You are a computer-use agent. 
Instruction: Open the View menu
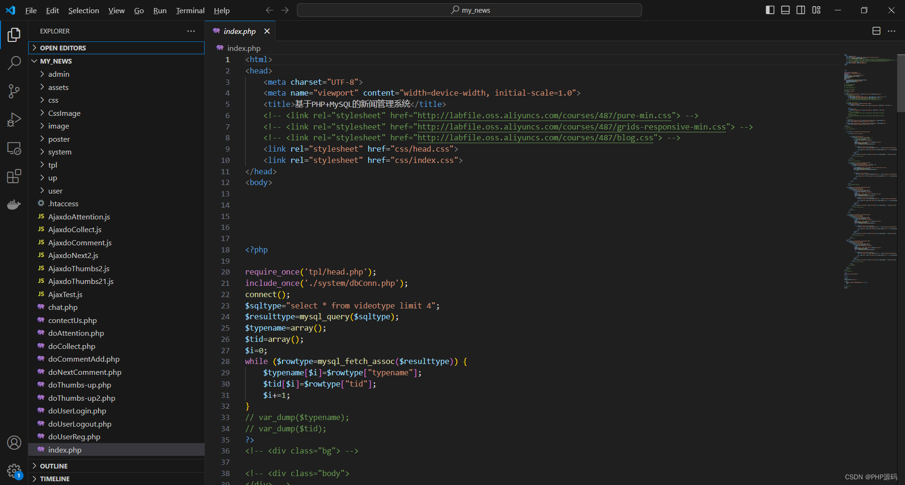[116, 10]
